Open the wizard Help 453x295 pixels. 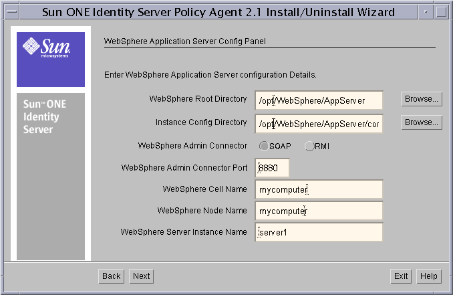click(x=429, y=276)
